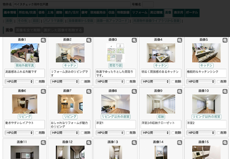This screenshot has width=230, height=159.
Task: Enlarge 画像14 via magnifier icon
Action: point(180,142)
